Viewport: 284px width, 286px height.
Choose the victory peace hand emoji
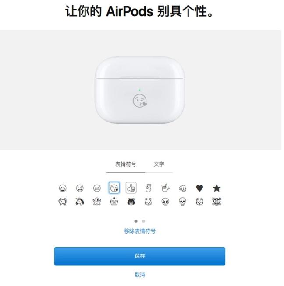[x=148, y=188]
